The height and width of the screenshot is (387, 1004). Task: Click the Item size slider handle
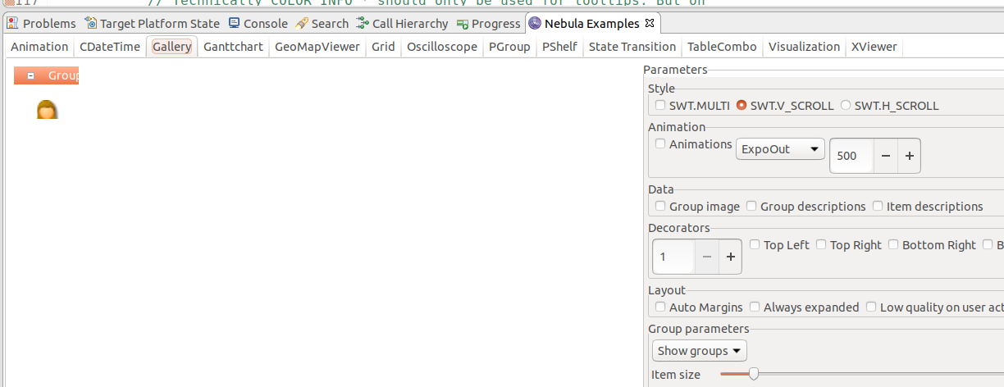[x=753, y=374]
